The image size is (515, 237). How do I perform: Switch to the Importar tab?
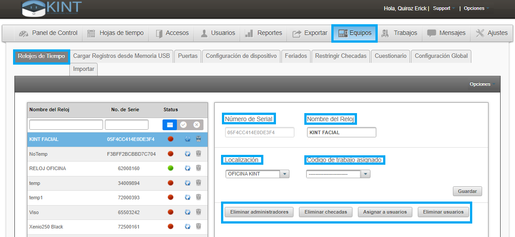coord(84,69)
